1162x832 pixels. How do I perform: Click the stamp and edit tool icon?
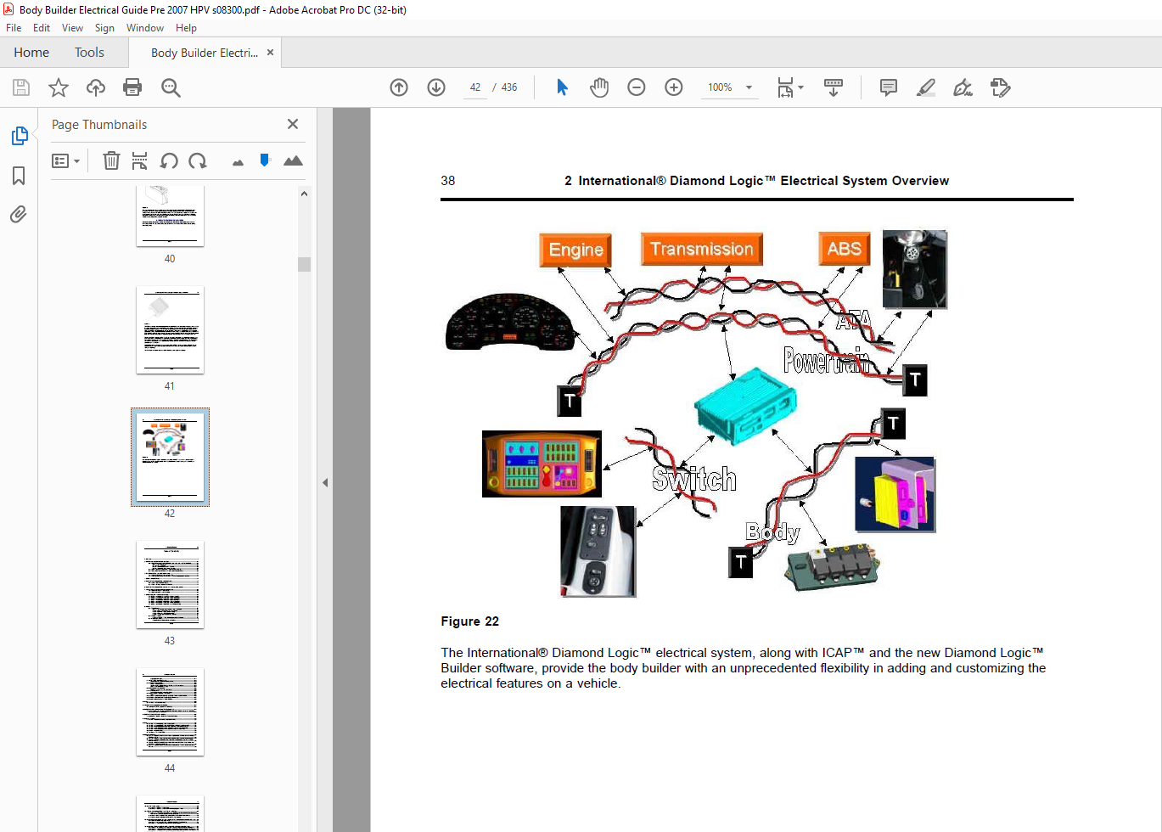tap(1001, 87)
